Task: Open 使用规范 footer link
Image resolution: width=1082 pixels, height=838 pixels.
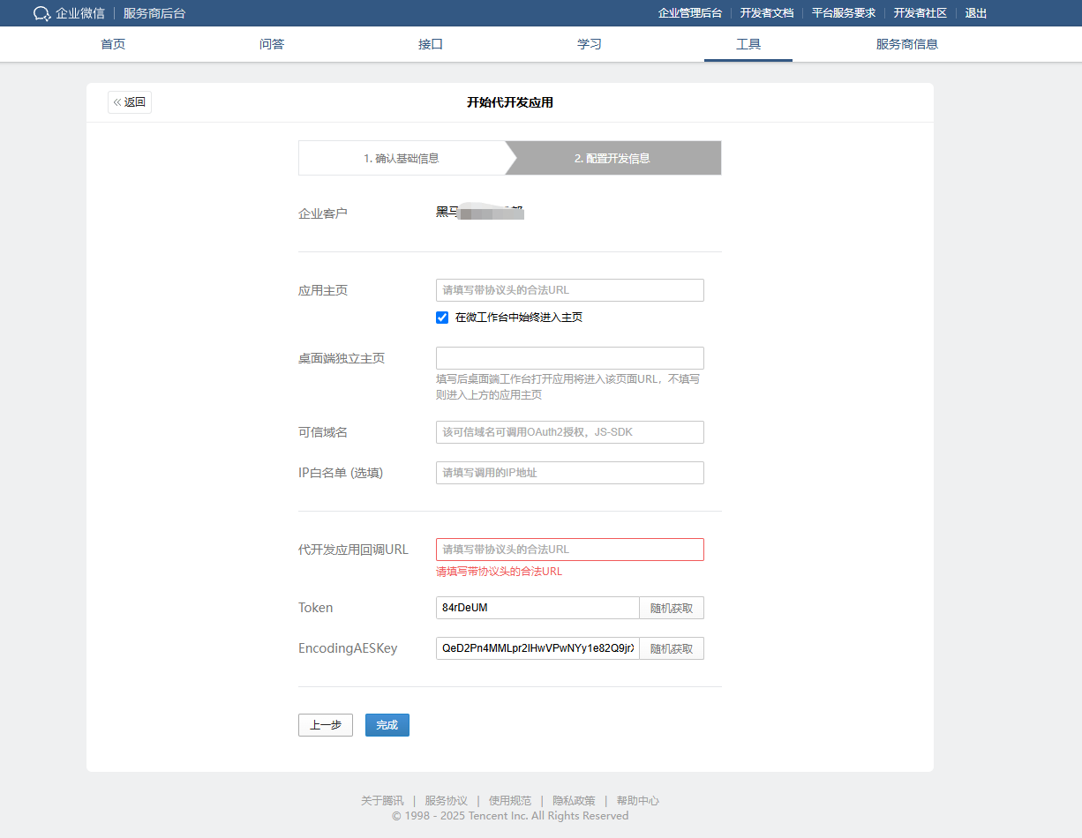Action: click(510, 801)
